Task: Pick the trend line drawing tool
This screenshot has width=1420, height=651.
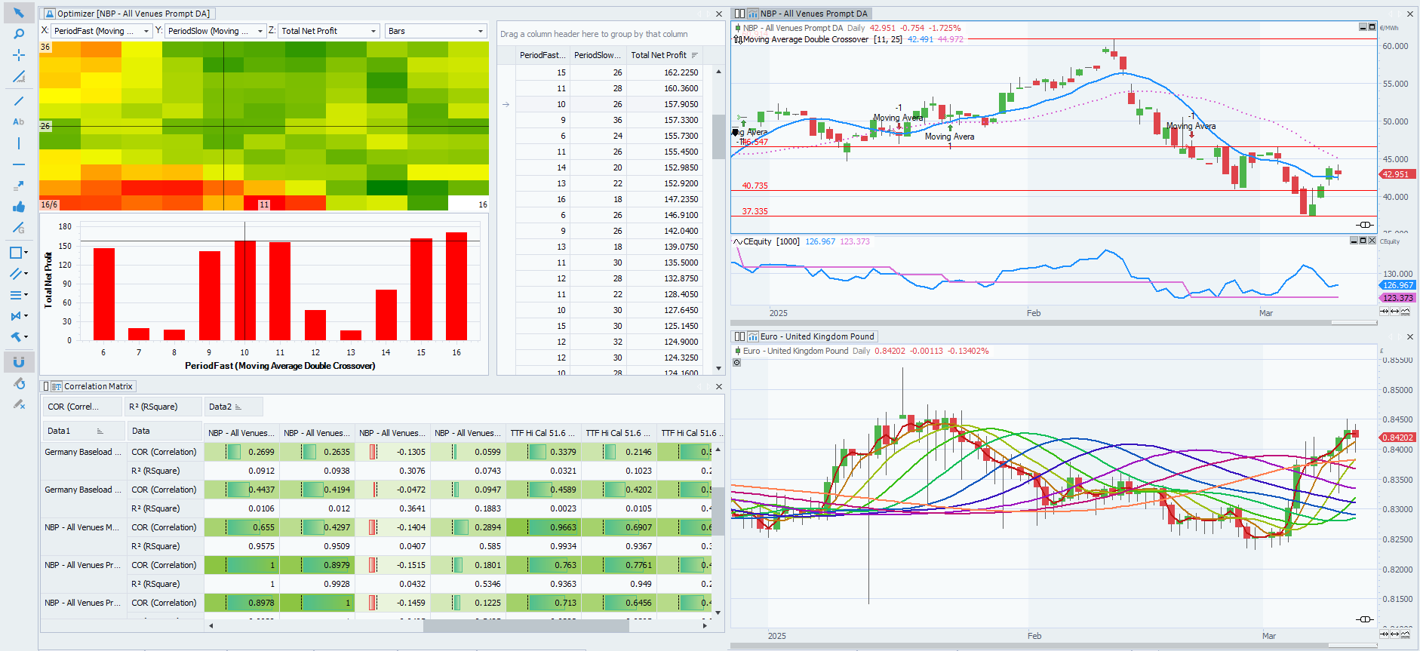Action: (x=19, y=101)
